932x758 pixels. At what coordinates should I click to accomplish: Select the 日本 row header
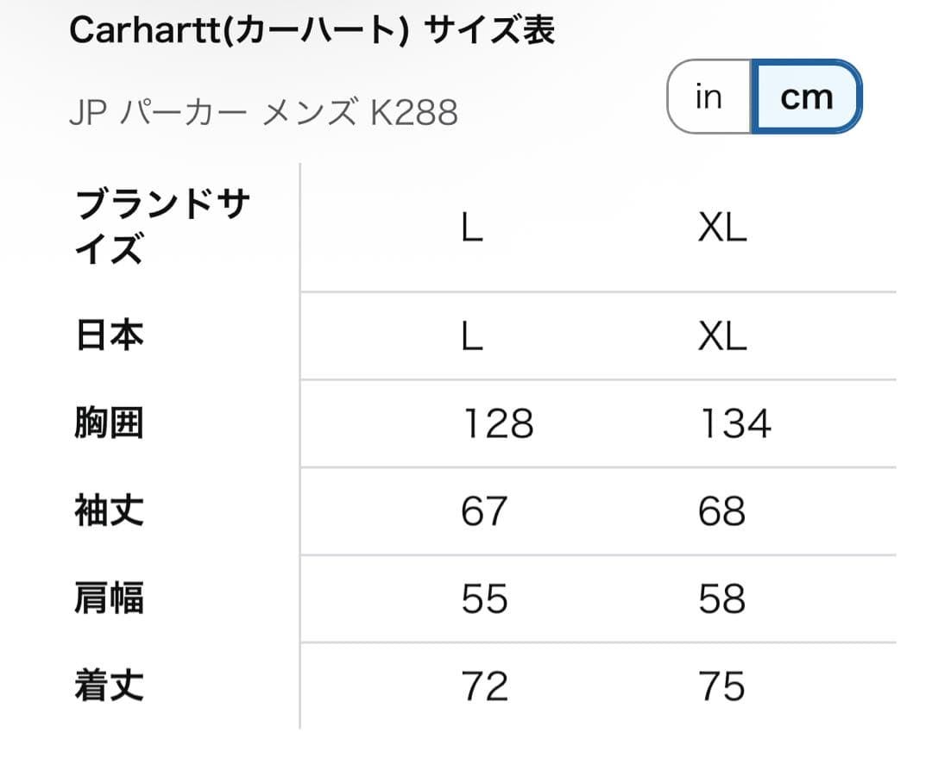109,335
